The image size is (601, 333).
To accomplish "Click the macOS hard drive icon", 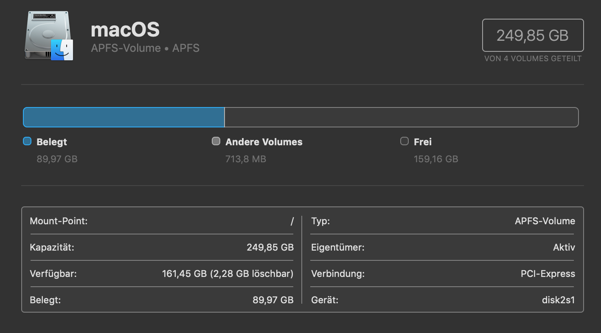I will [48, 36].
